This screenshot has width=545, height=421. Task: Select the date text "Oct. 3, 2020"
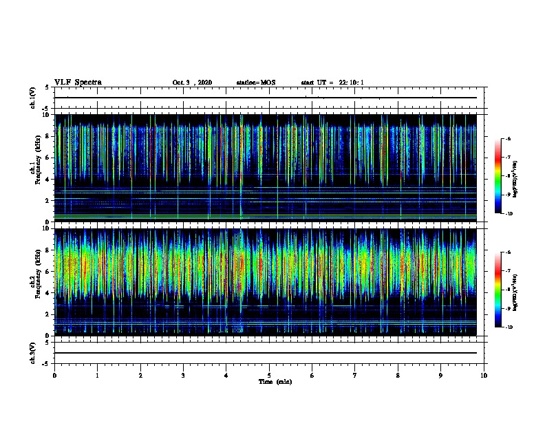192,83
